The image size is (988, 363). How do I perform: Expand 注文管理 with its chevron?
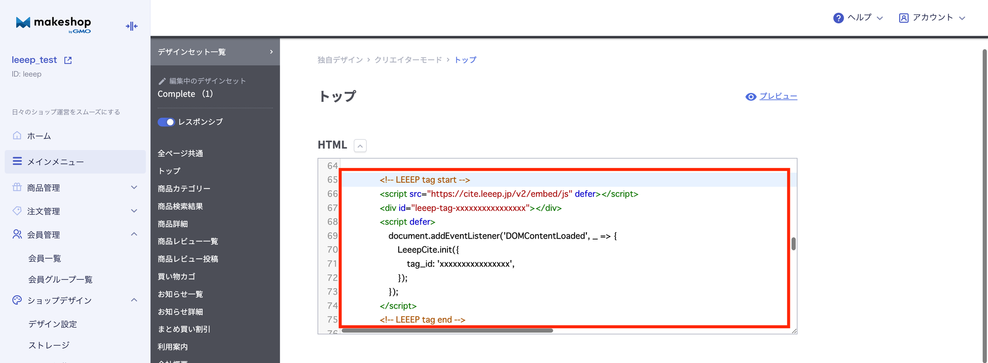click(134, 211)
